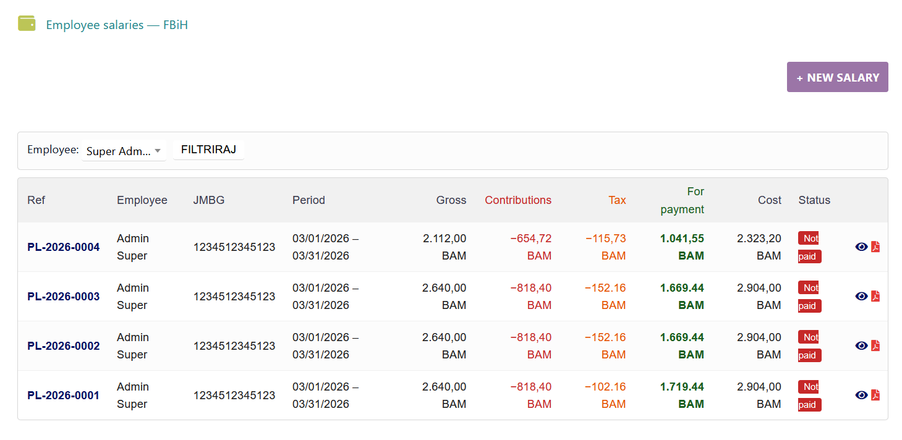Screen dimensions: 902x440
Task: Click the FILTRIRAJ filter button
Action: point(209,150)
